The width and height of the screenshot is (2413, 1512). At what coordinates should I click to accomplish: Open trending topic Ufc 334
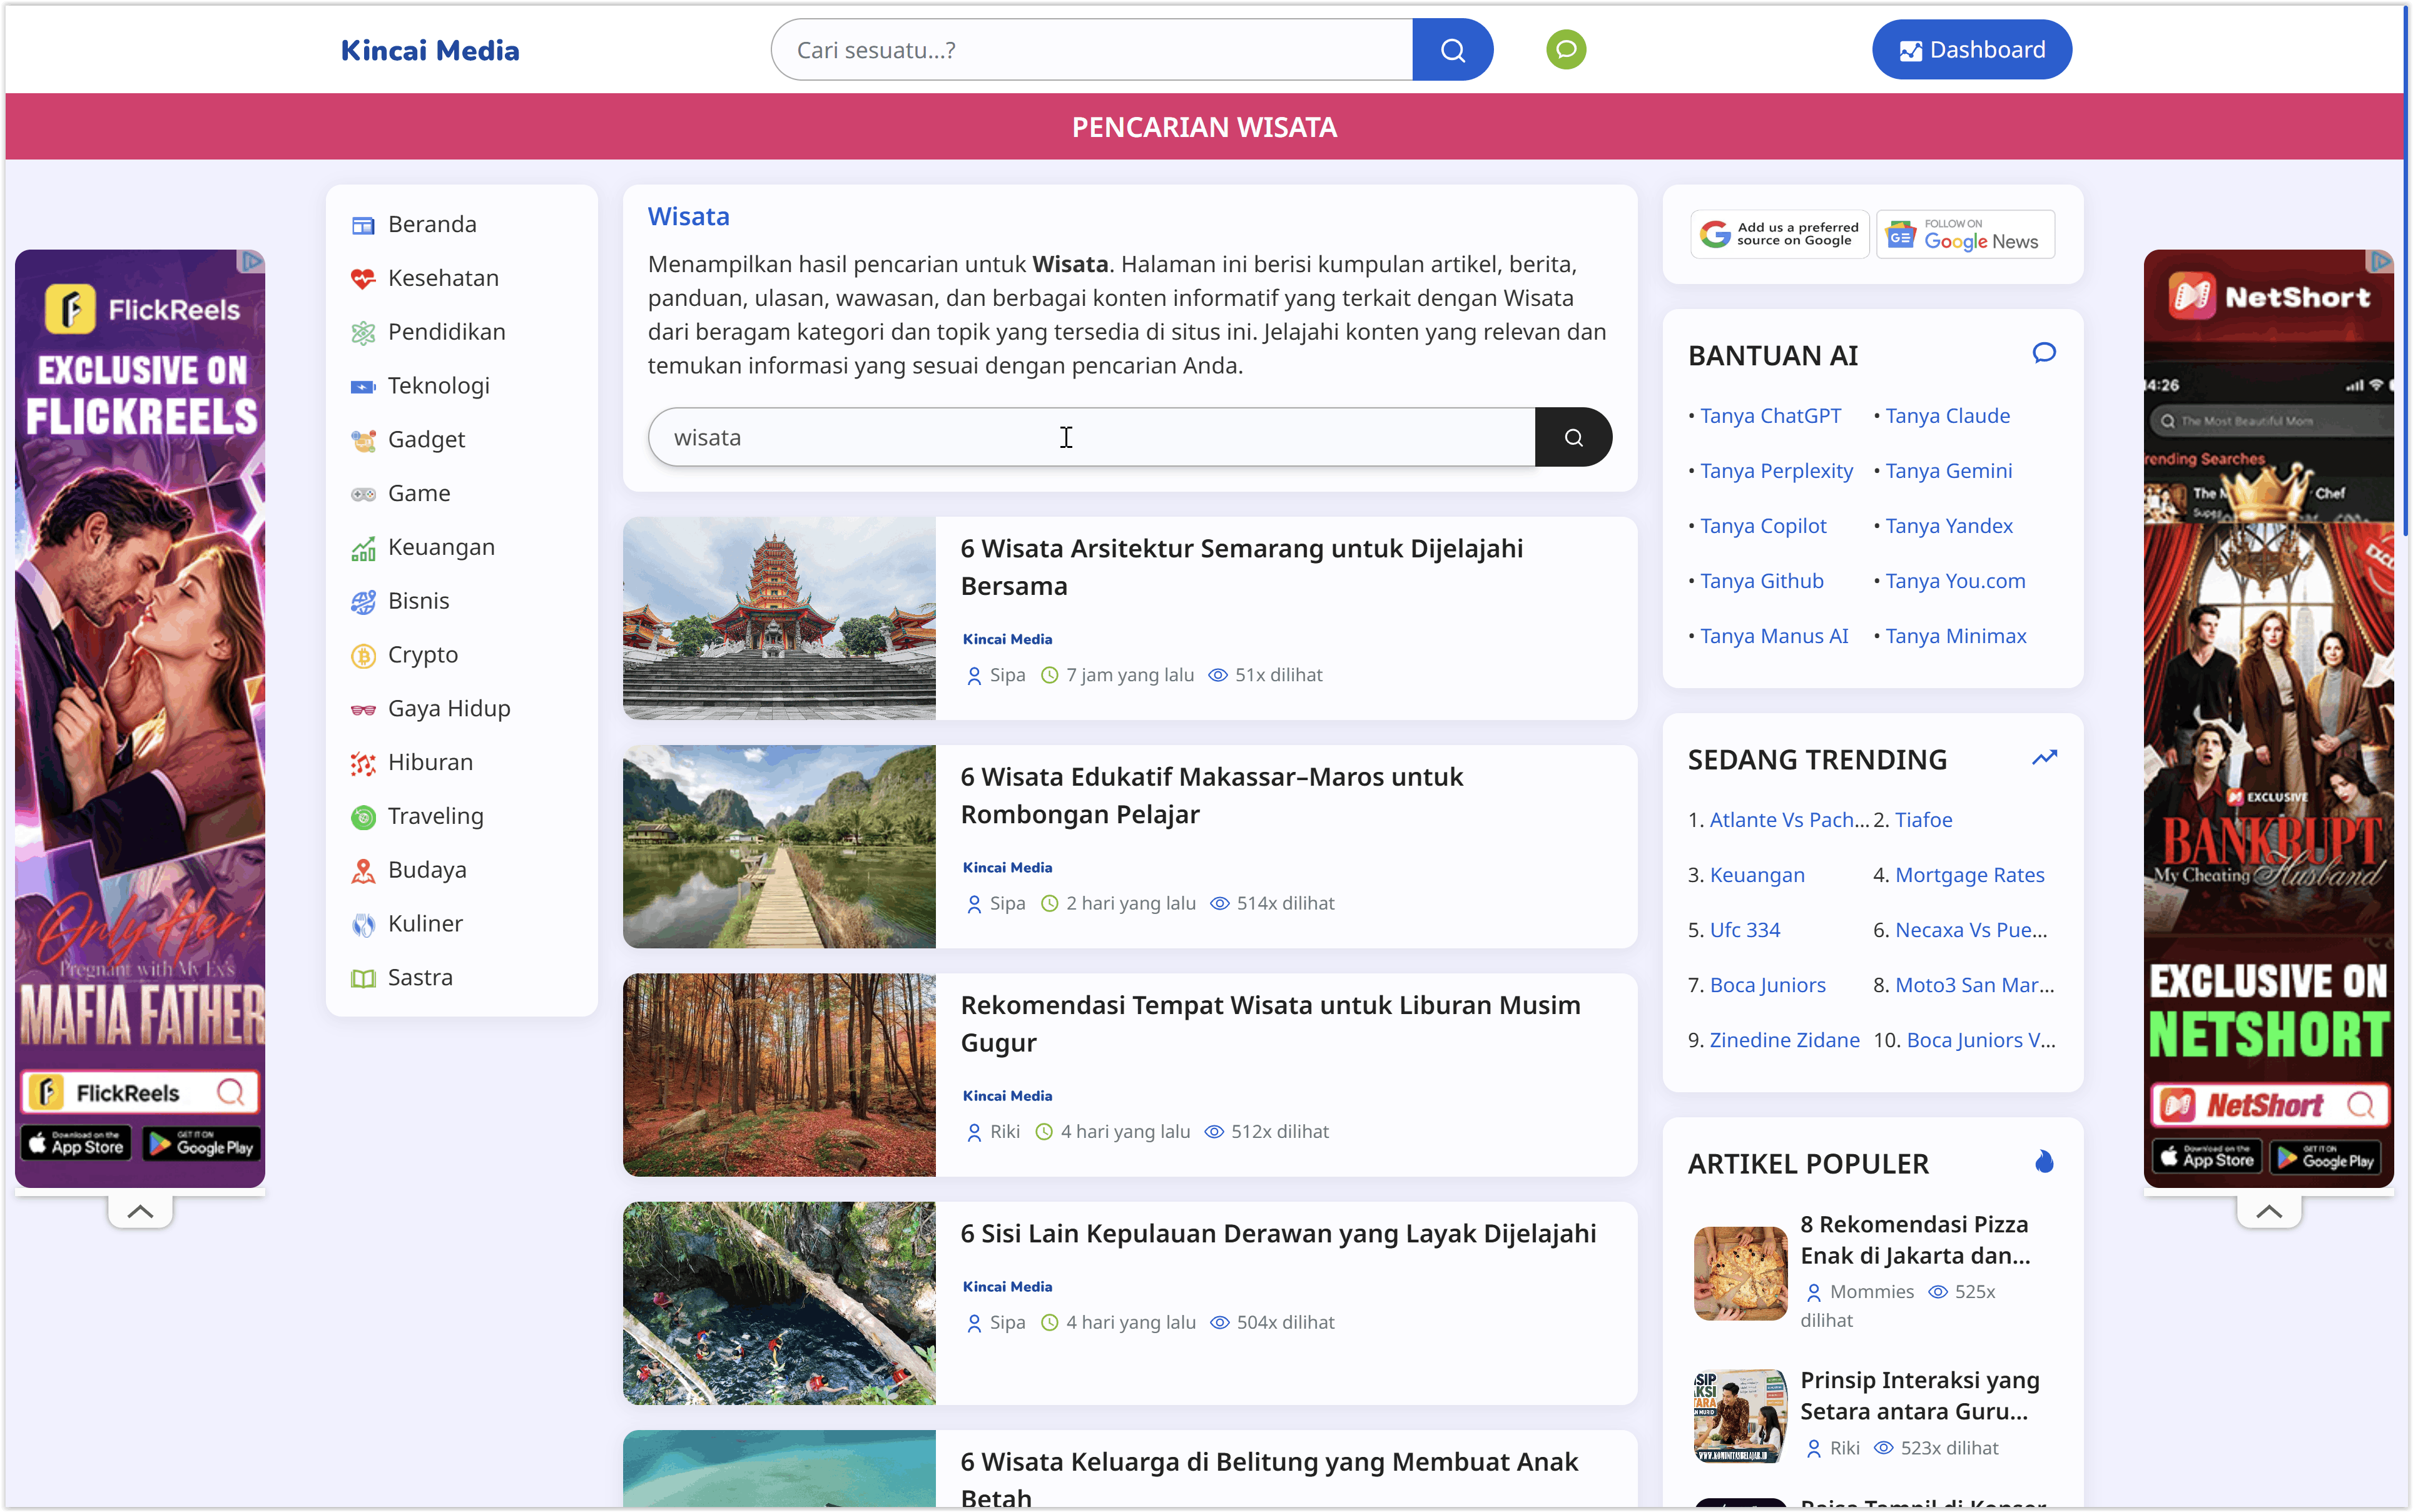coord(1745,930)
